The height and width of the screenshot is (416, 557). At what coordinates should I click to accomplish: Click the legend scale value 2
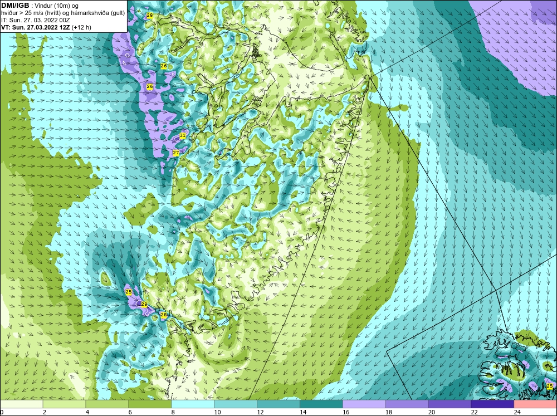pos(45,412)
